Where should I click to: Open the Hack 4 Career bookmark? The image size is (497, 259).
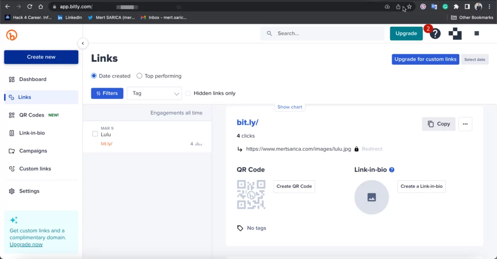(28, 17)
